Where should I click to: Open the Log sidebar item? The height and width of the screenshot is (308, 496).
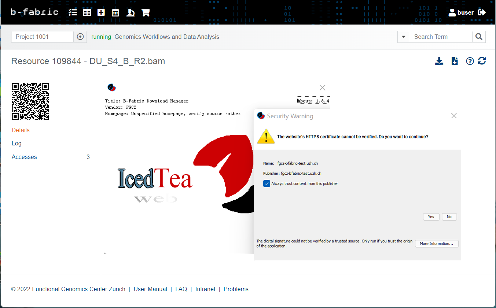(16, 143)
